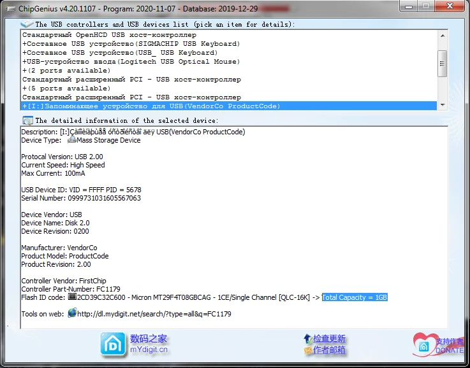This screenshot has height=368, width=470.
Task: Click the Max Current: 100mA line
Action: pyautogui.click(x=53, y=173)
